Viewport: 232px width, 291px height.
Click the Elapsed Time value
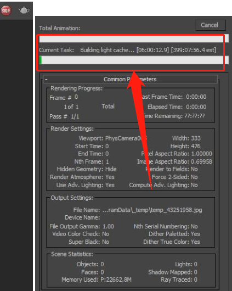pyautogui.click(x=196, y=107)
